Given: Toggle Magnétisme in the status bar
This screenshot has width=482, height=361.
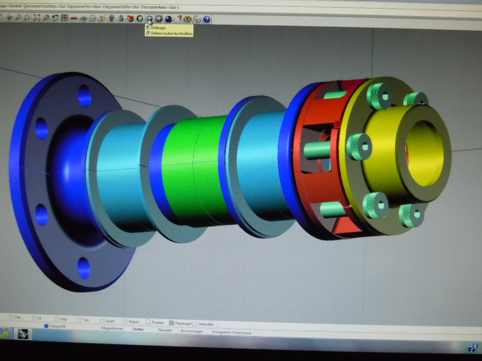Looking at the screenshot, I should coord(112,328).
